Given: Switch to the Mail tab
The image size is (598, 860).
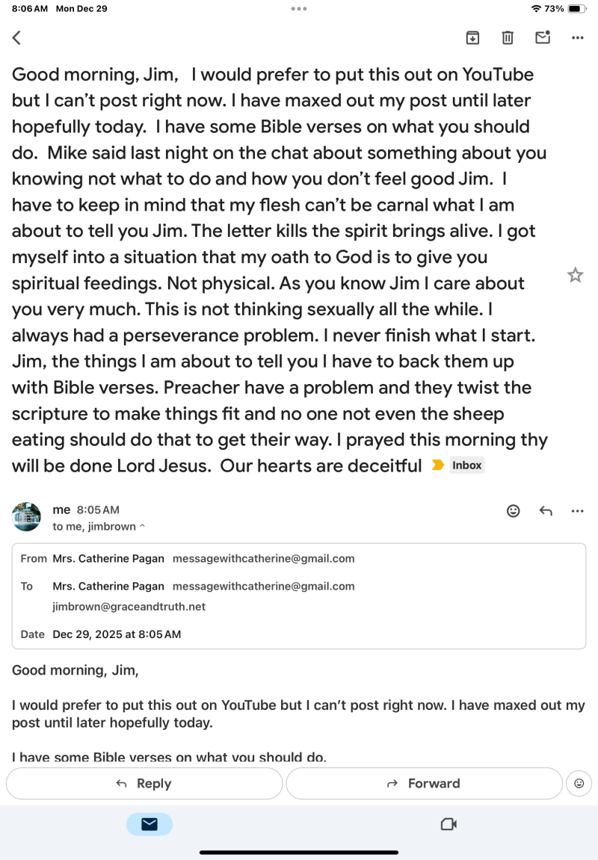Looking at the screenshot, I should 149,824.
